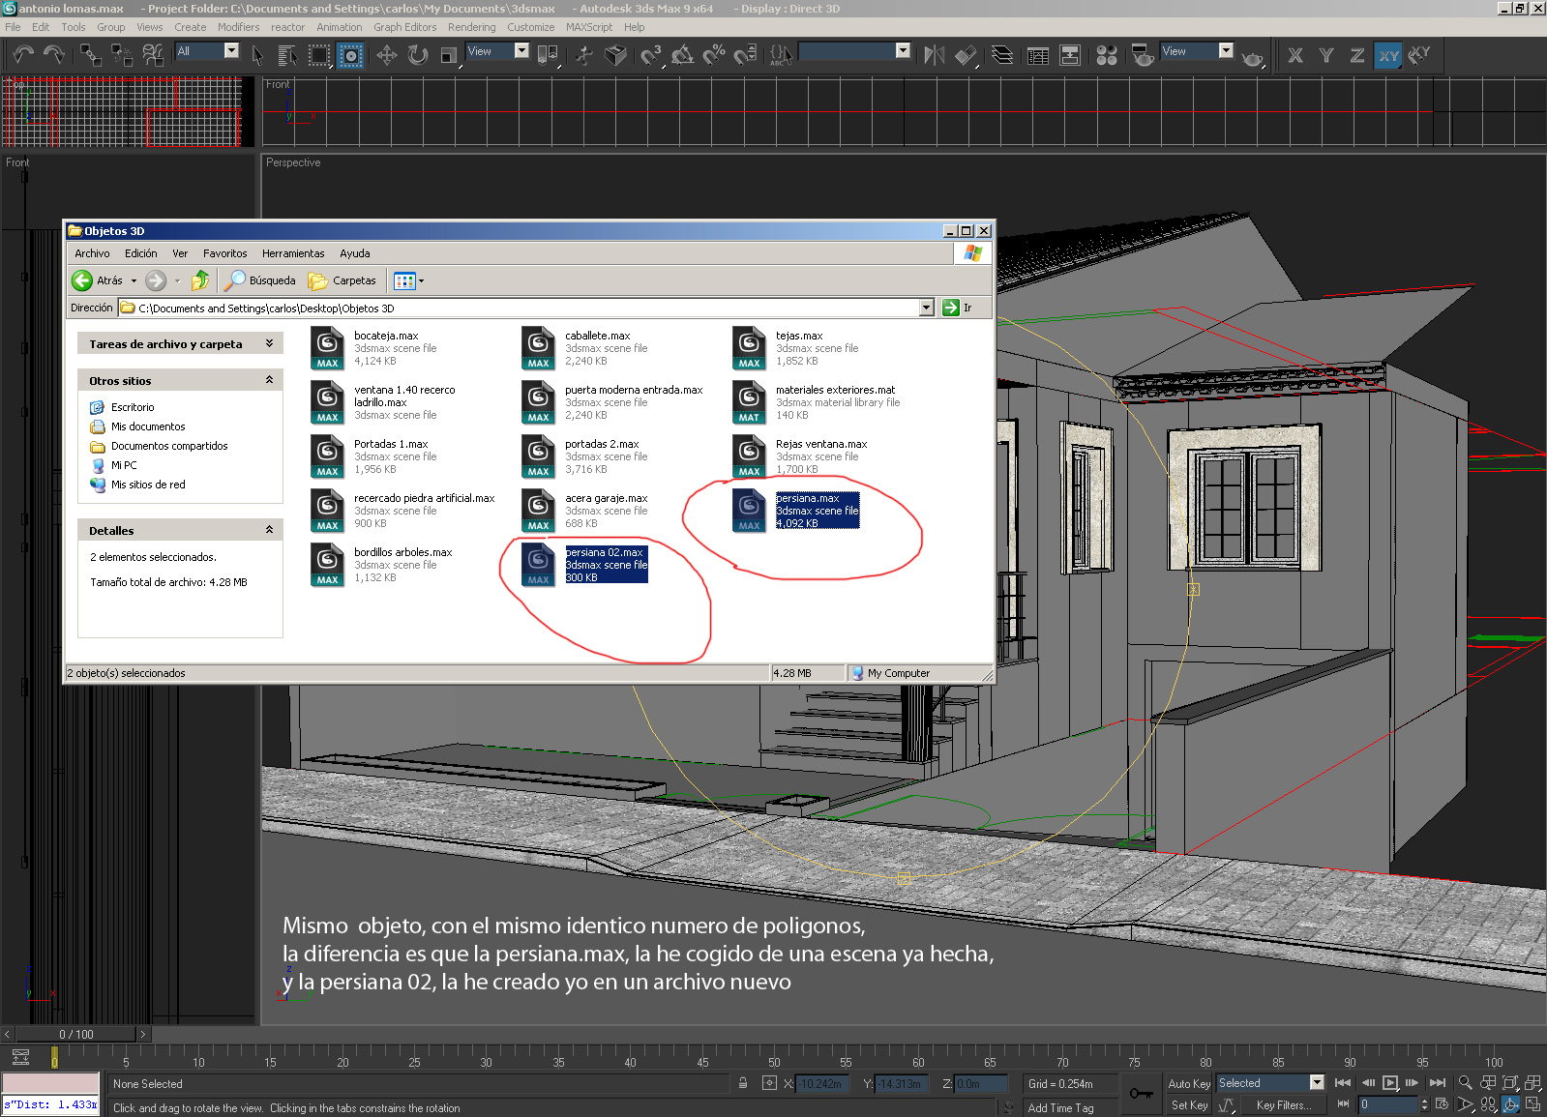Open the Mirror tool
Viewport: 1547px width, 1117px height.
pyautogui.click(x=934, y=55)
